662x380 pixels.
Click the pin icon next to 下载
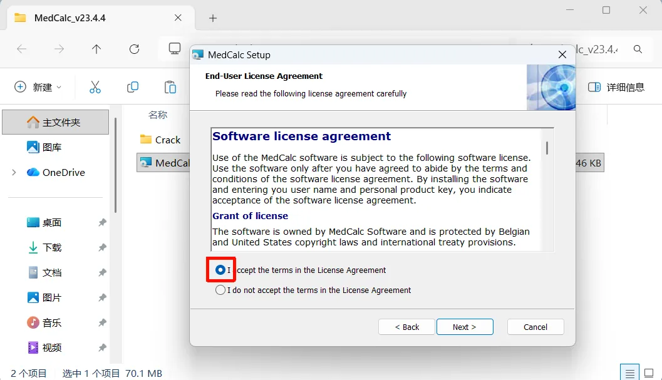pyautogui.click(x=102, y=247)
